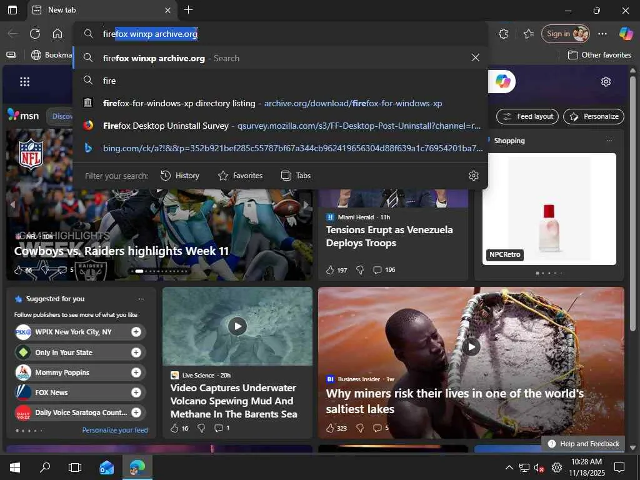Like the miners salt lakes story
640x480 pixels.
coord(330,427)
